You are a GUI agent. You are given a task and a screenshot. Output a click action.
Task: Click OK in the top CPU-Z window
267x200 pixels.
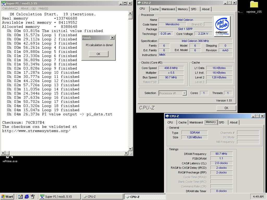tap(226, 108)
